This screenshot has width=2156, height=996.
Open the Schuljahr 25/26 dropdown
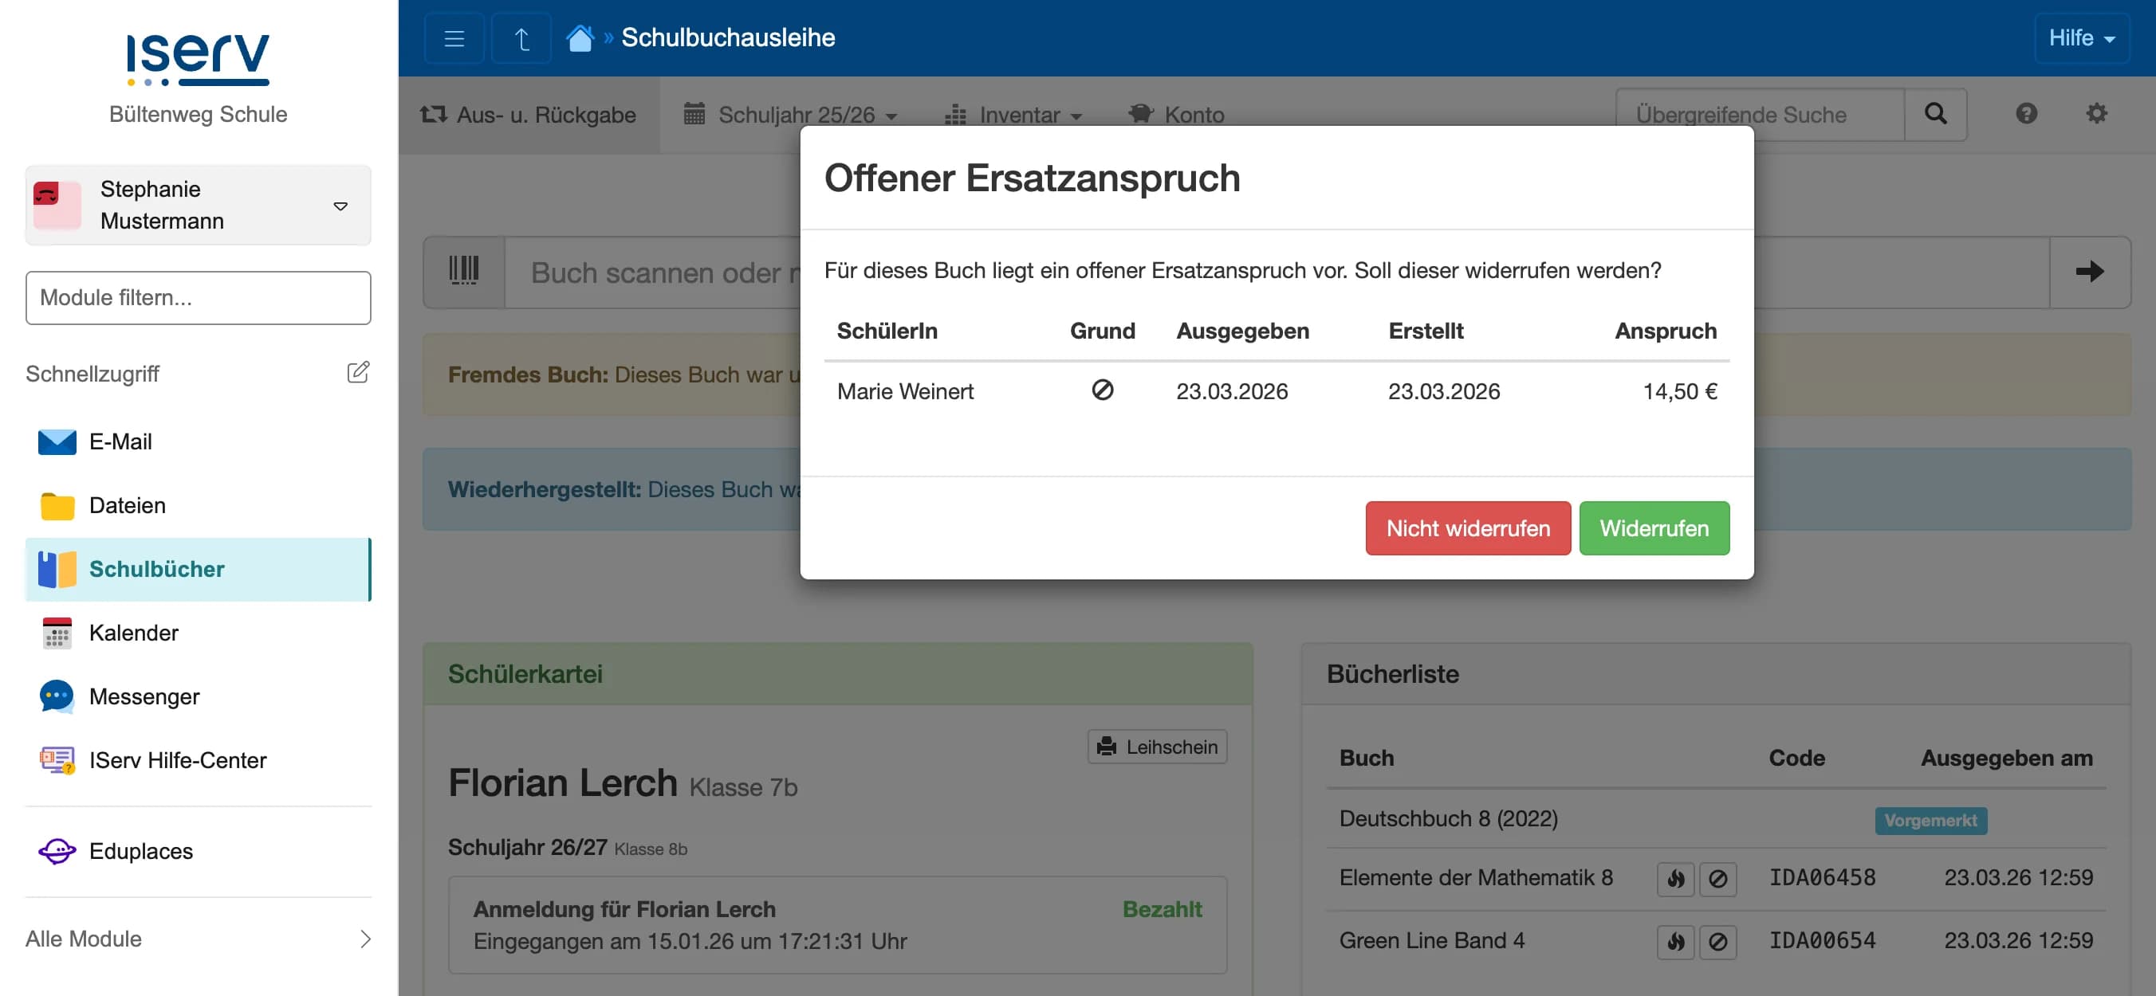(x=793, y=115)
